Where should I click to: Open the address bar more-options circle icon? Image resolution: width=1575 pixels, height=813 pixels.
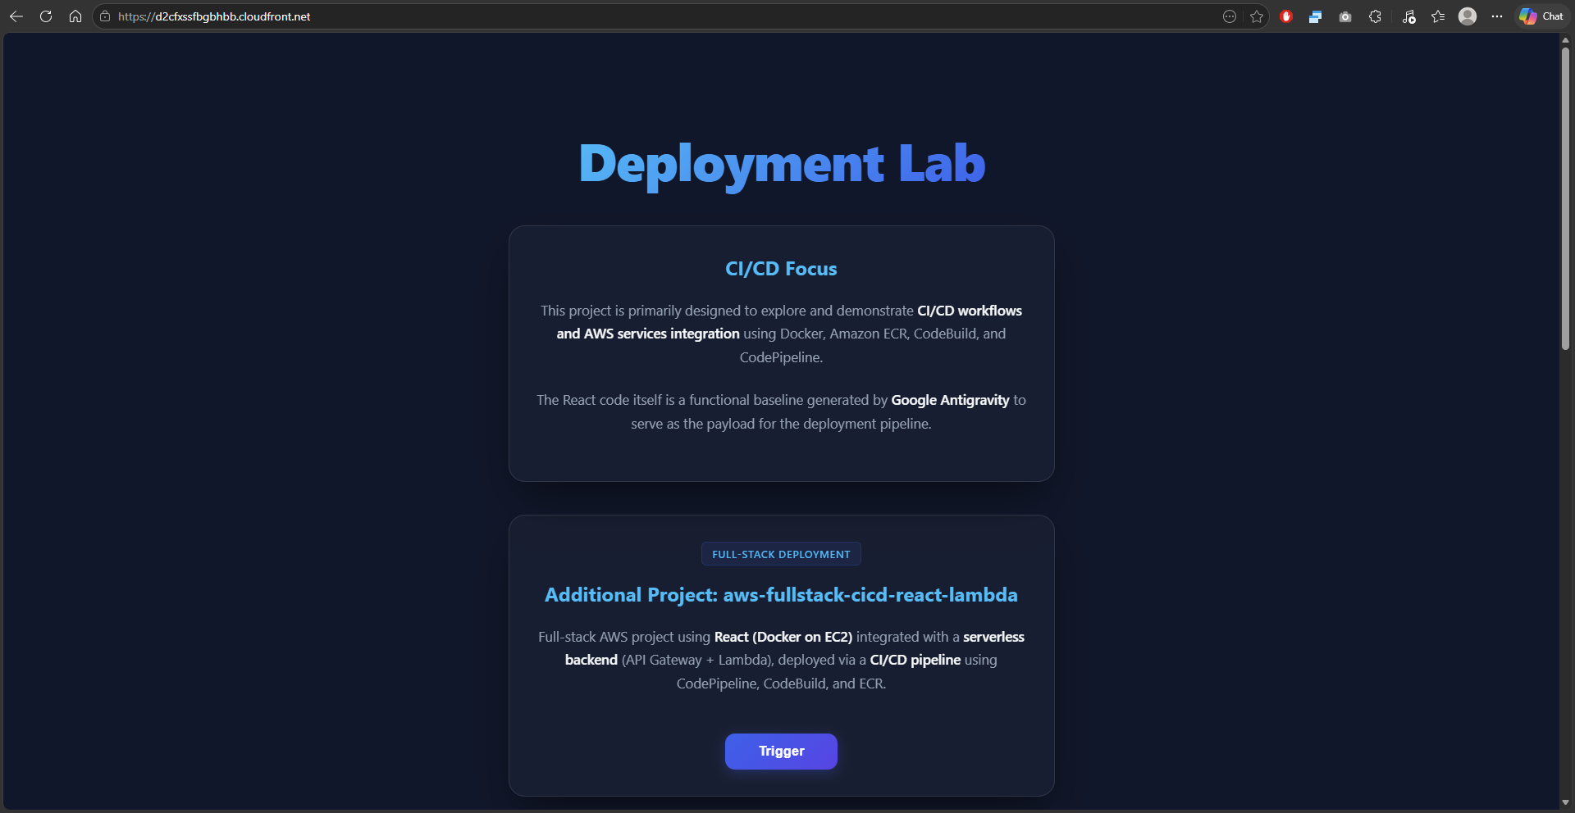point(1229,16)
